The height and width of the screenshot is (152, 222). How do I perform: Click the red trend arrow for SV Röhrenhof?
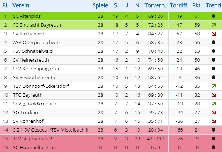213,121
